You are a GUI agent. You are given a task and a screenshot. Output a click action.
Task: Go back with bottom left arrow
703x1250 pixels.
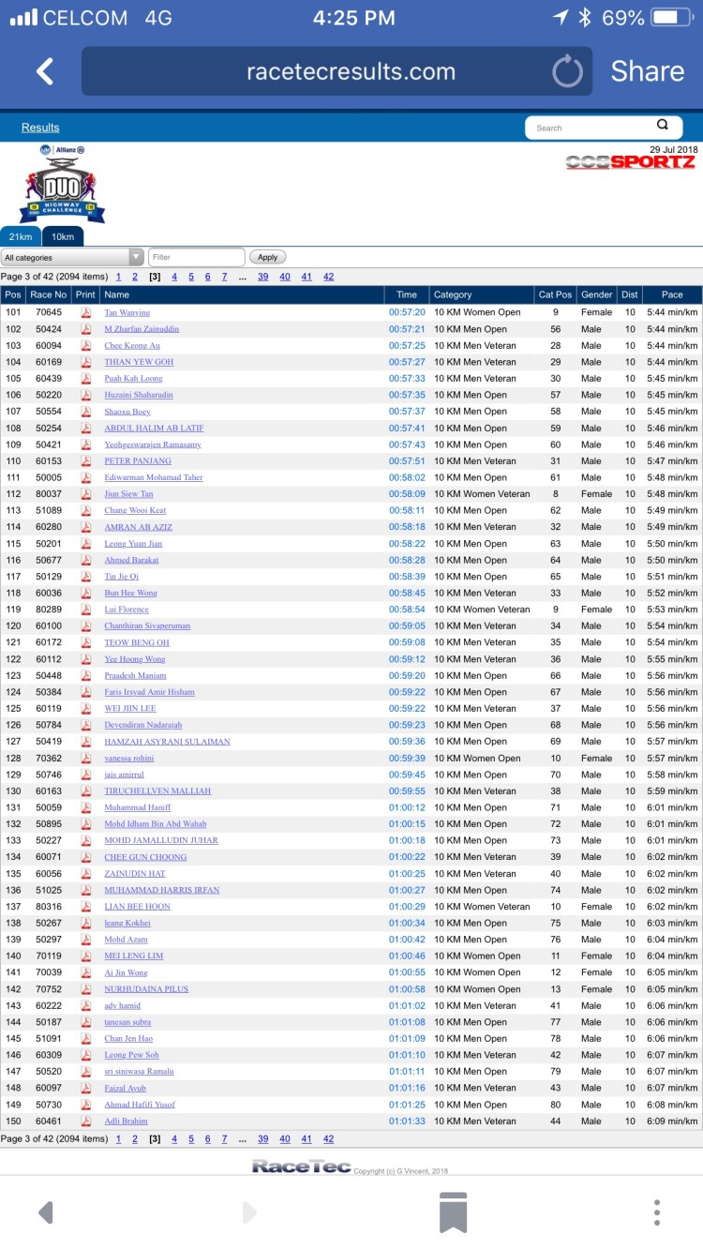click(x=45, y=1212)
